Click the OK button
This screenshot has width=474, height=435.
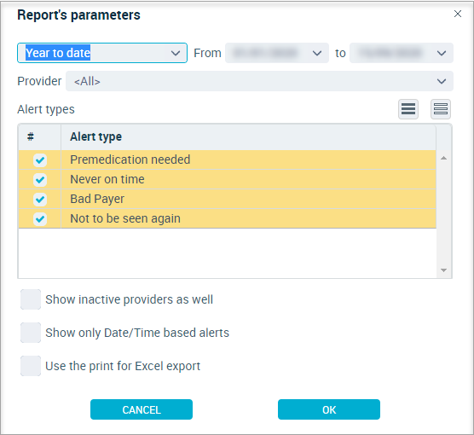coord(329,409)
